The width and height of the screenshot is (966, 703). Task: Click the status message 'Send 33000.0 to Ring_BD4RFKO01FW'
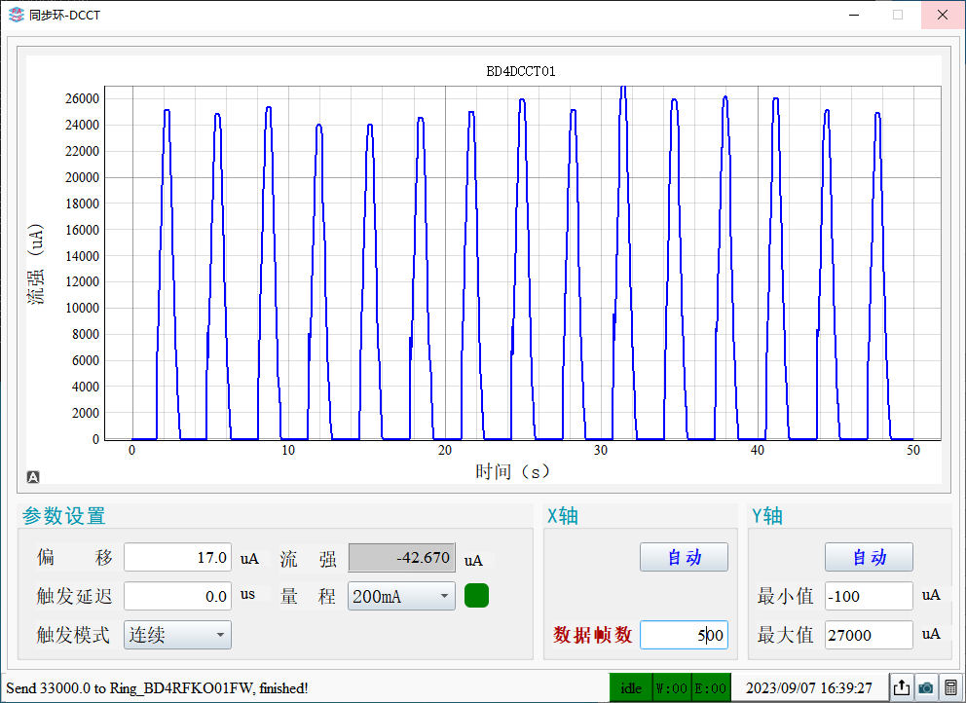pos(157,687)
